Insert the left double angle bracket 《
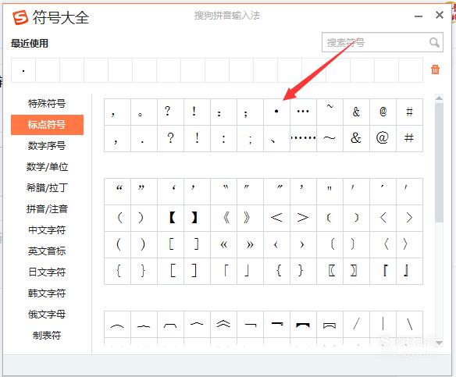Screen dimensions: 456x377 pyautogui.click(x=223, y=218)
